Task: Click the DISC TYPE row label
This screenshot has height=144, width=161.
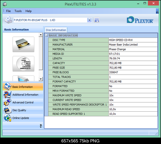Action: [x=59, y=40]
